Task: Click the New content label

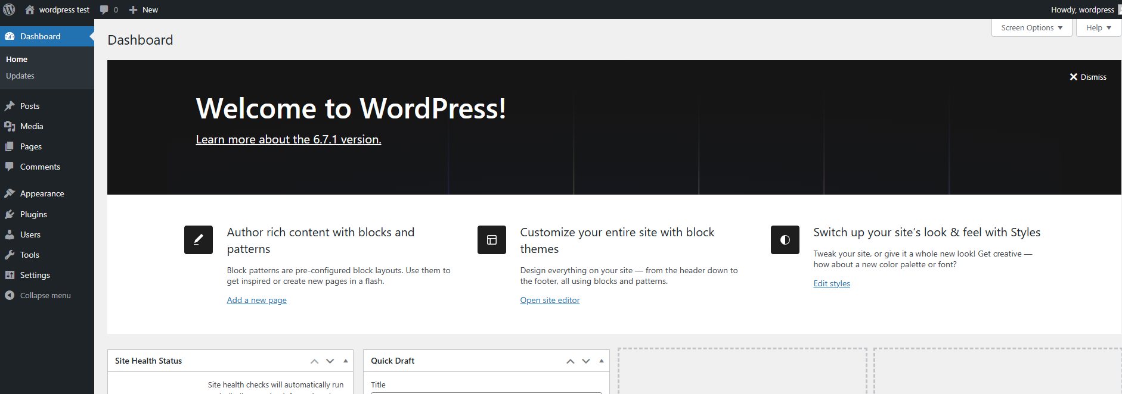Action: pos(150,10)
